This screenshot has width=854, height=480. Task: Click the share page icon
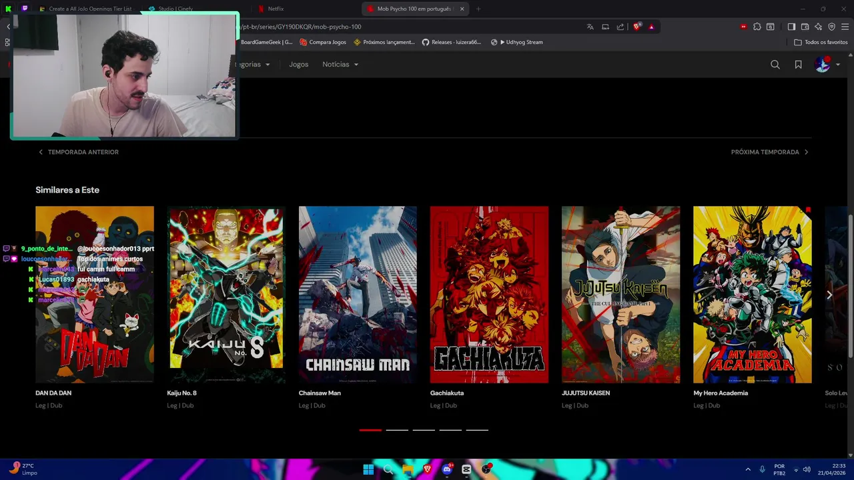(620, 27)
